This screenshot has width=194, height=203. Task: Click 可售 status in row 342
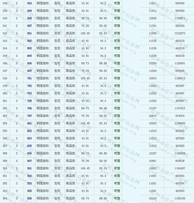pyautogui.click(x=117, y=33)
